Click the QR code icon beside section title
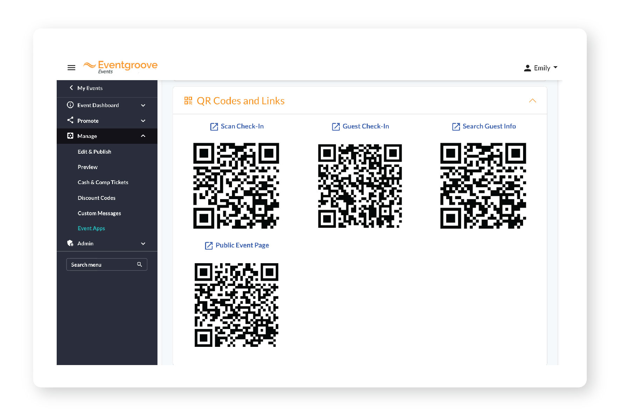The image size is (620, 420). point(188,101)
